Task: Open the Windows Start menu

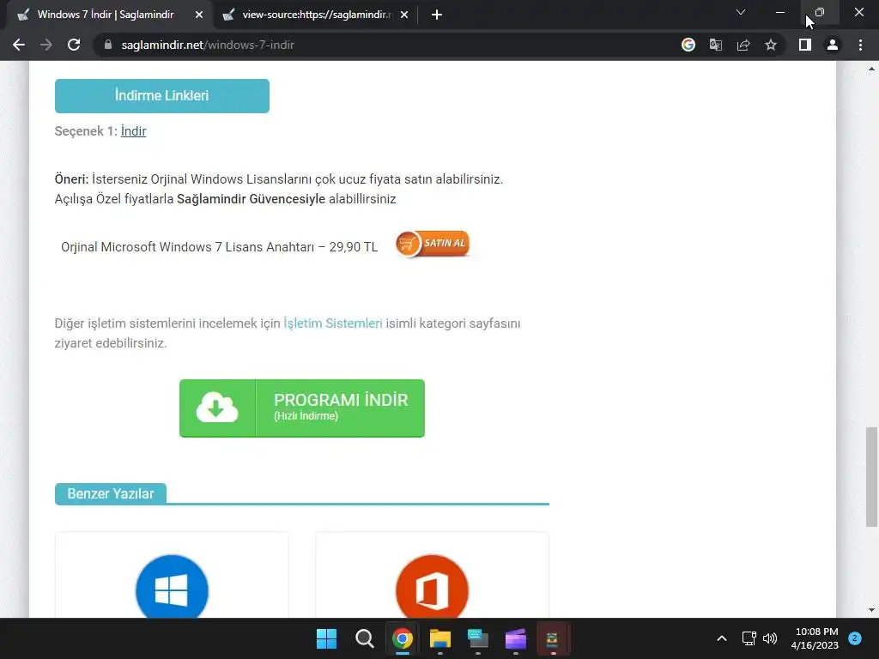Action: coord(326,638)
